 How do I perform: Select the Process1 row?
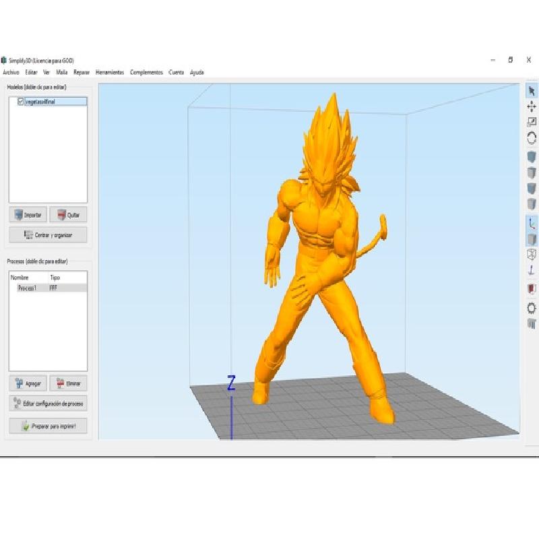[x=48, y=288]
